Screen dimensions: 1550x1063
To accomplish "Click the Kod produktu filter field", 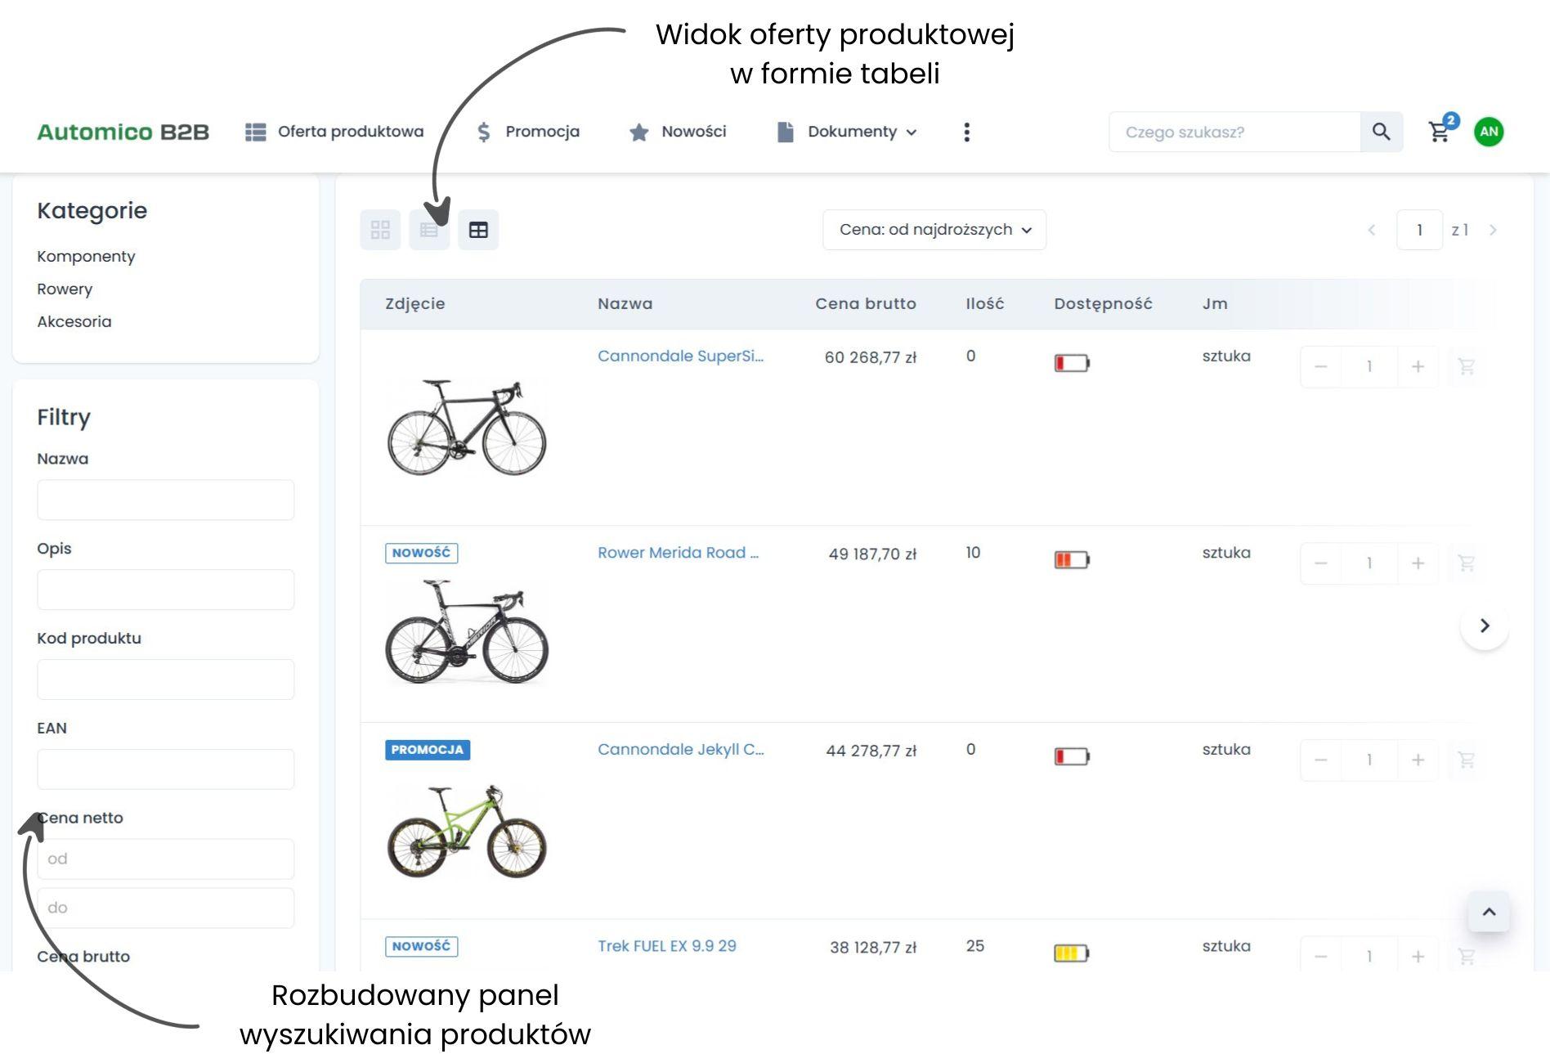I will click(x=165, y=680).
